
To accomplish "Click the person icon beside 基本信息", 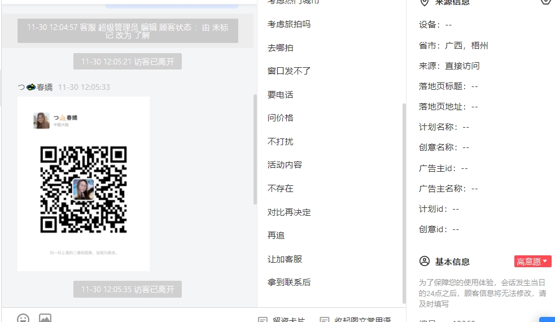I will click(425, 262).
